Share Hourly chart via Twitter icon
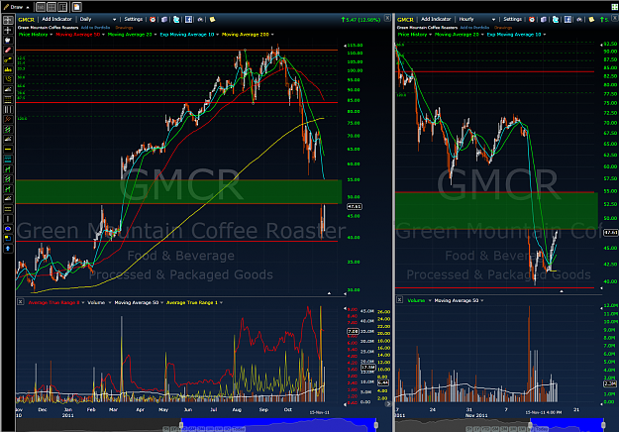 [556, 19]
